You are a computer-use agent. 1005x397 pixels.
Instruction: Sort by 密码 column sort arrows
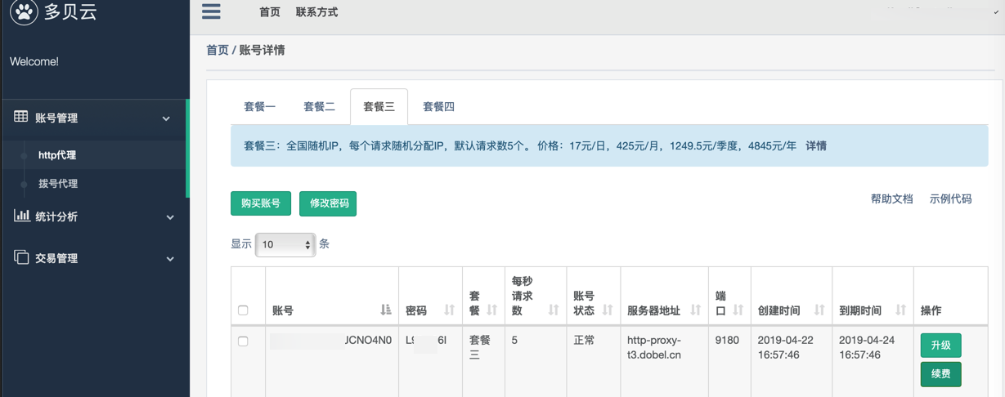coord(449,310)
